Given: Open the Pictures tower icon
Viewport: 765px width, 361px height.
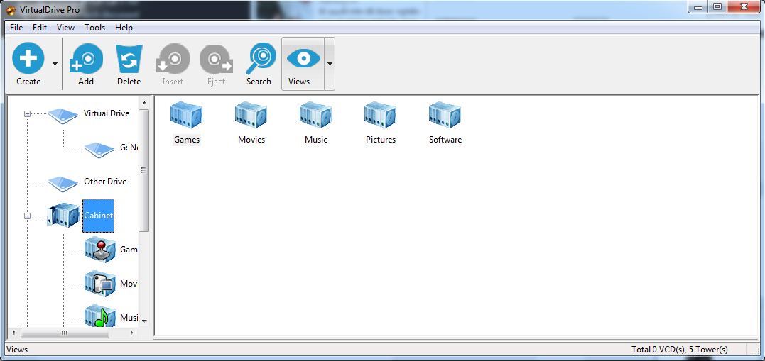Looking at the screenshot, I should click(381, 116).
